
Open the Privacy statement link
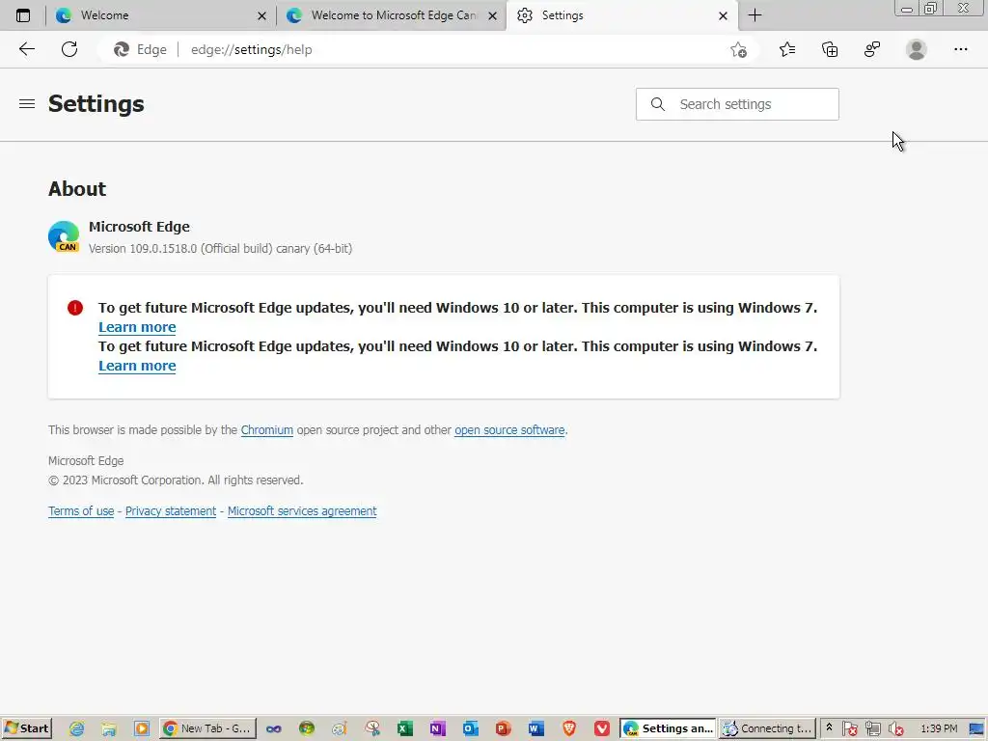[x=170, y=511]
